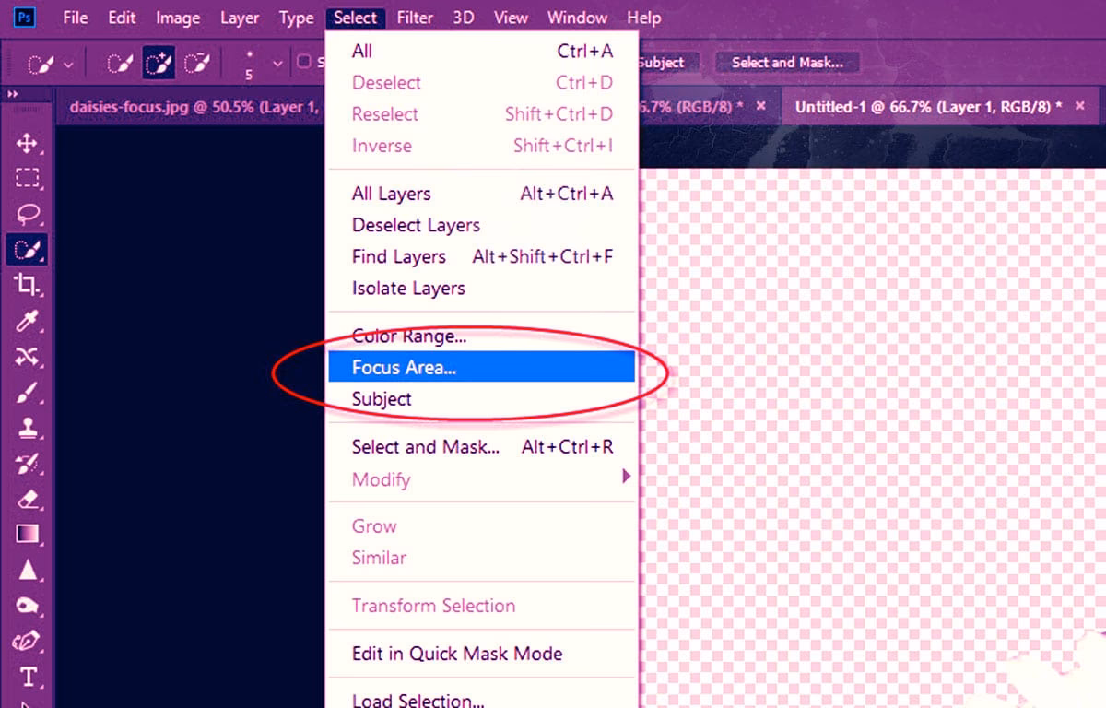Choose Focus Area from Select menu

[404, 368]
